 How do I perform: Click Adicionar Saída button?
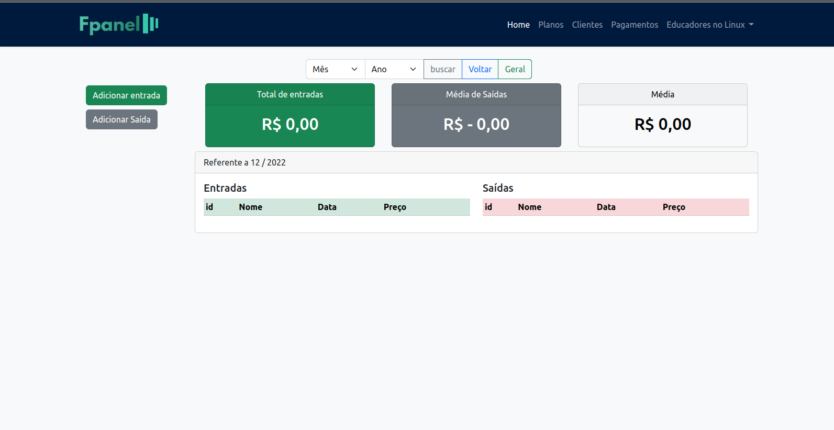tap(121, 119)
